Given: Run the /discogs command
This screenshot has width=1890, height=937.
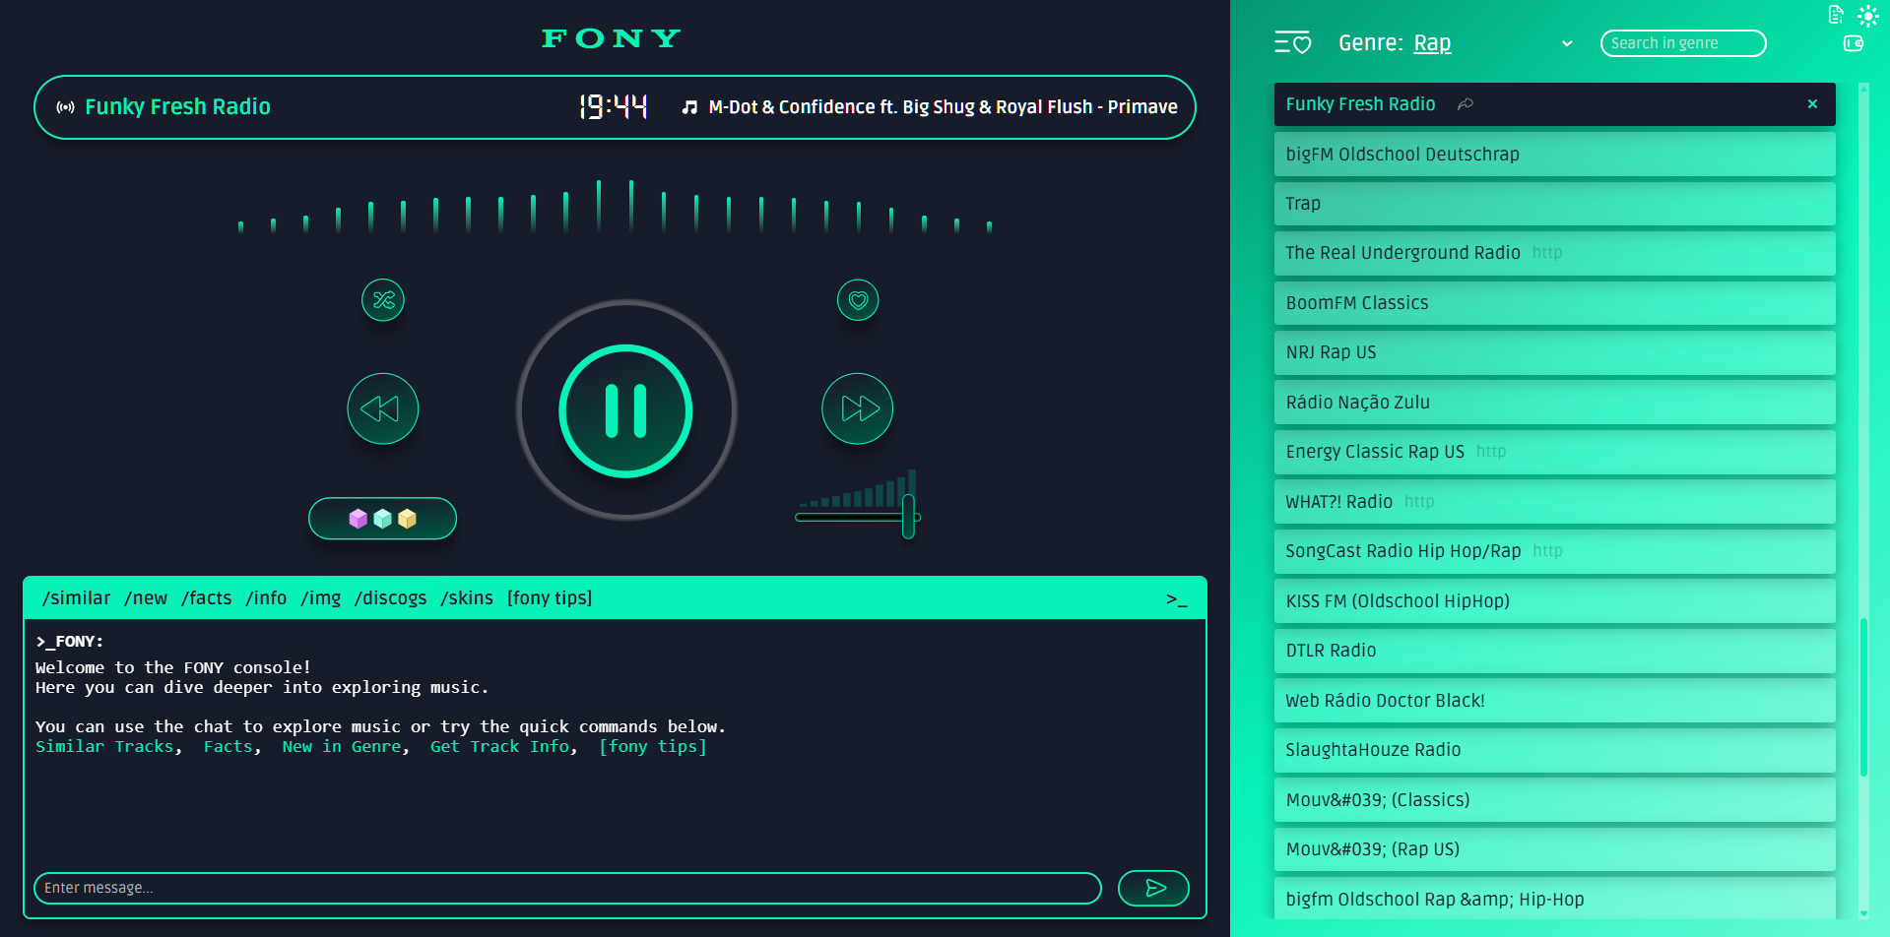Looking at the screenshot, I should click(390, 598).
